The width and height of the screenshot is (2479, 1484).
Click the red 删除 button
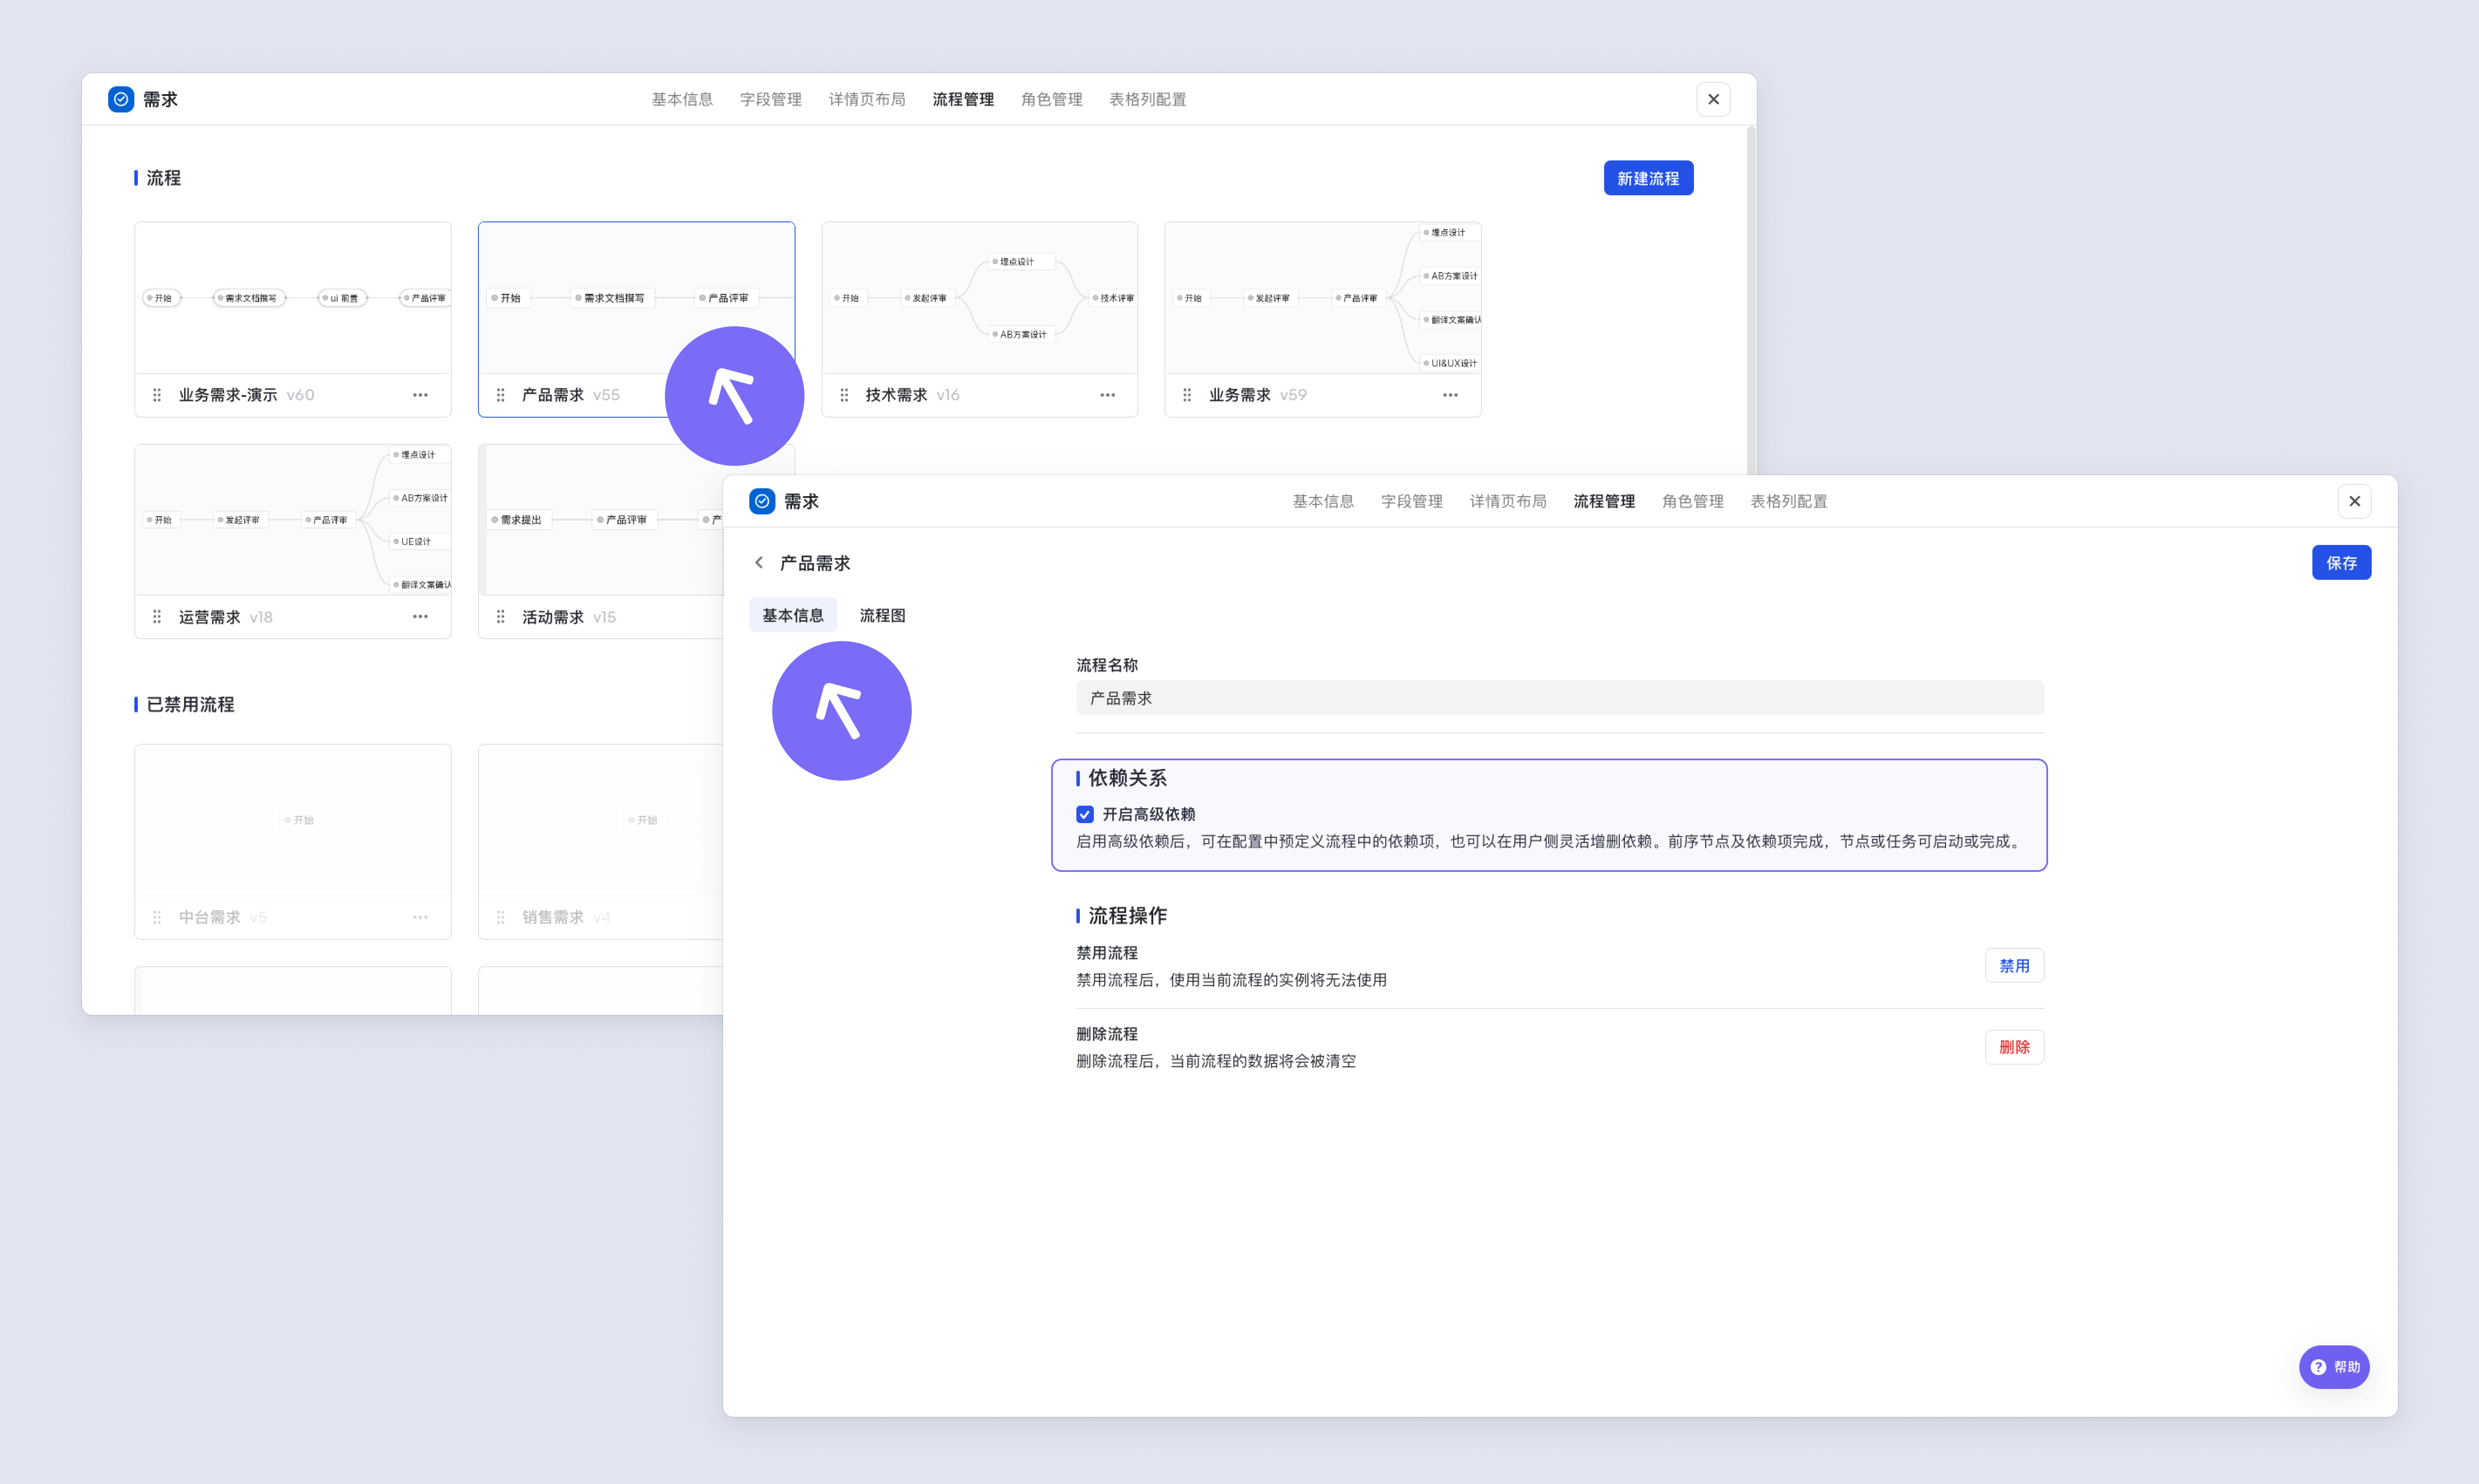pyautogui.click(x=2015, y=1047)
